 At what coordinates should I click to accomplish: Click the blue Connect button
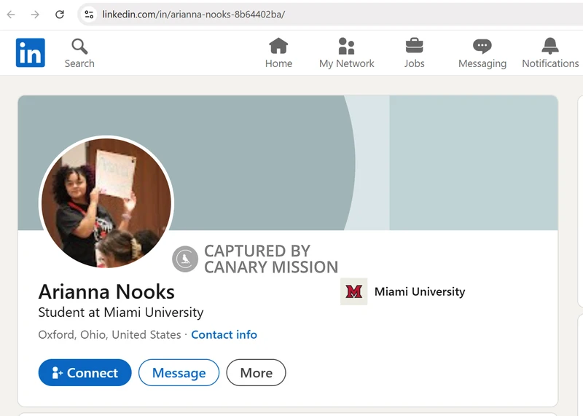[x=85, y=372]
